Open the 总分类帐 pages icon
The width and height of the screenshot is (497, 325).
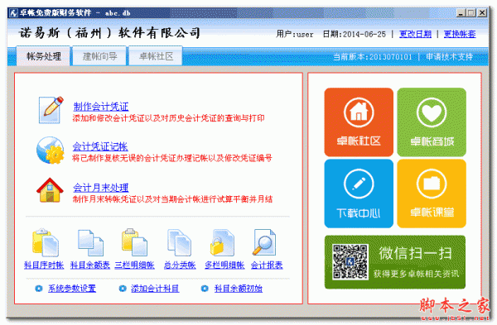[x=180, y=242]
